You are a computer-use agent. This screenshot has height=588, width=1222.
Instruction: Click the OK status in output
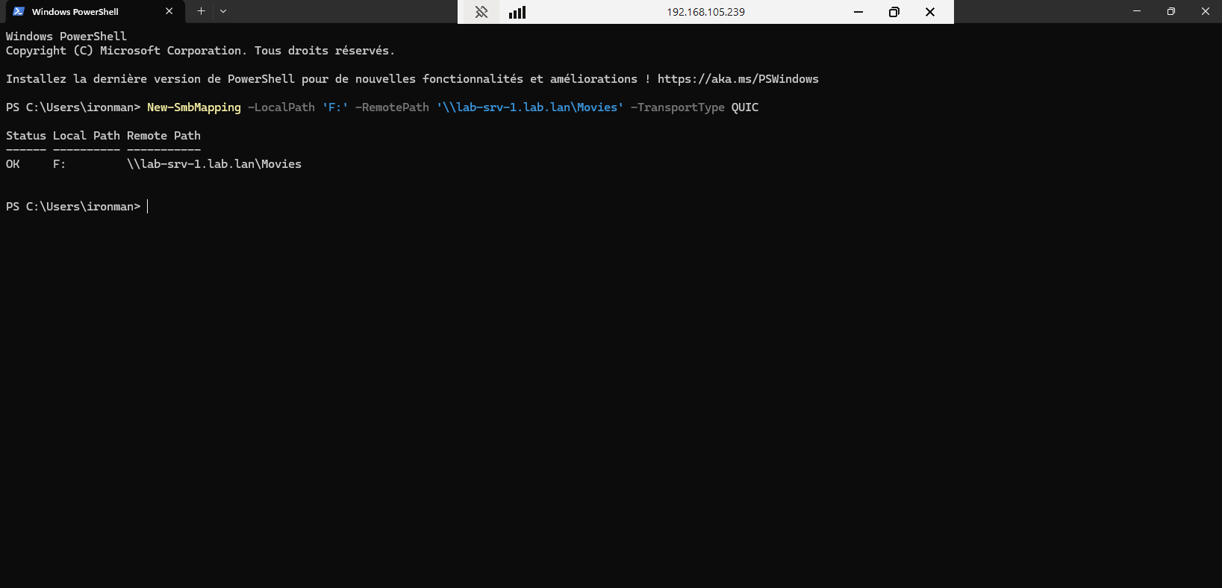pyautogui.click(x=13, y=164)
